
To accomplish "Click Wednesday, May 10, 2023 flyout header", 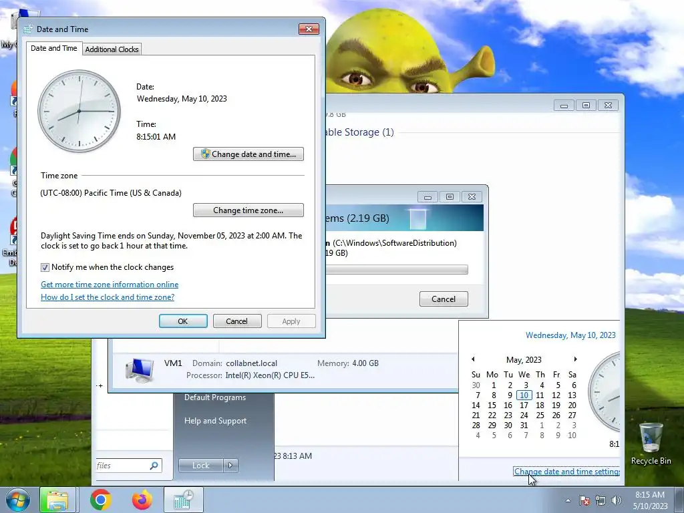I will click(570, 335).
